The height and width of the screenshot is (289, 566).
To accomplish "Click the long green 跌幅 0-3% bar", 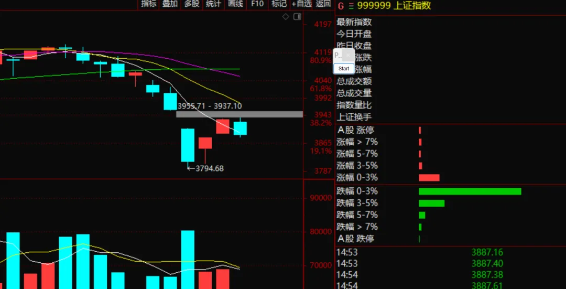I will coord(470,191).
